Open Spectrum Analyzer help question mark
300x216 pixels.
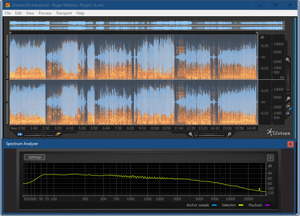270,157
